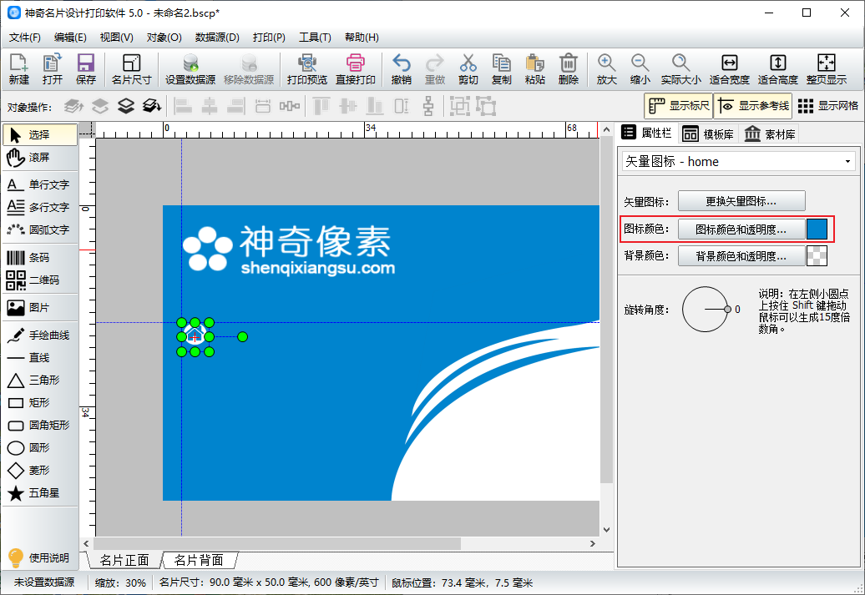Image resolution: width=865 pixels, height=595 pixels.
Task: Select the 条码 barcode tool
Action: tap(40, 258)
